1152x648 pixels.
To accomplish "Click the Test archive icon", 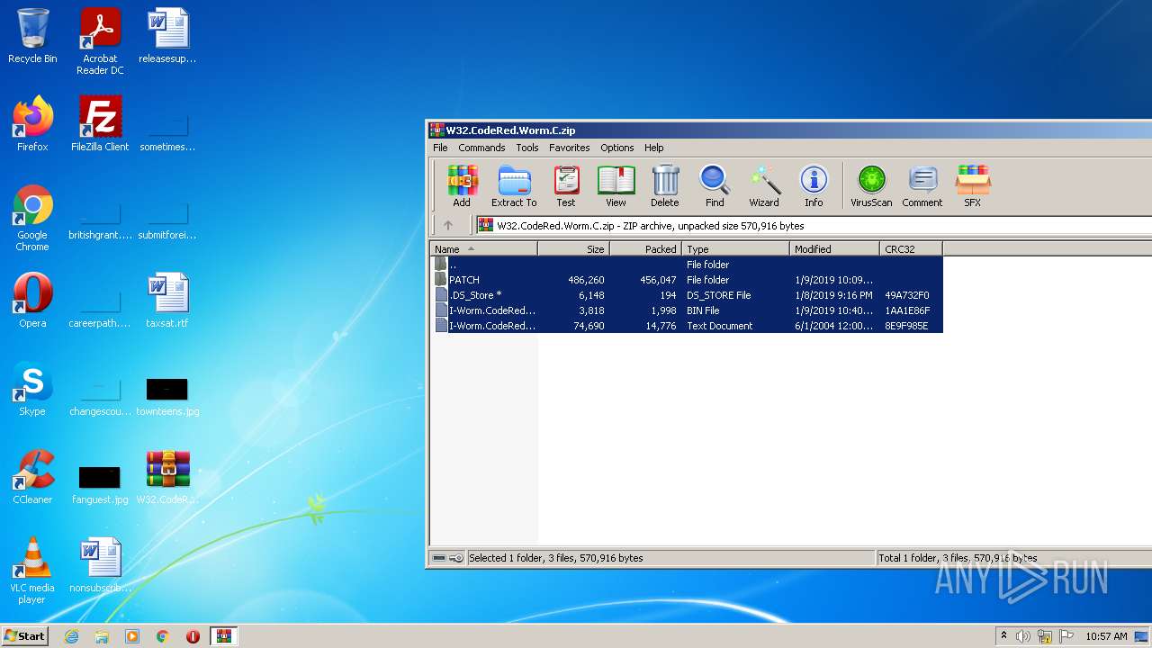I will [566, 186].
